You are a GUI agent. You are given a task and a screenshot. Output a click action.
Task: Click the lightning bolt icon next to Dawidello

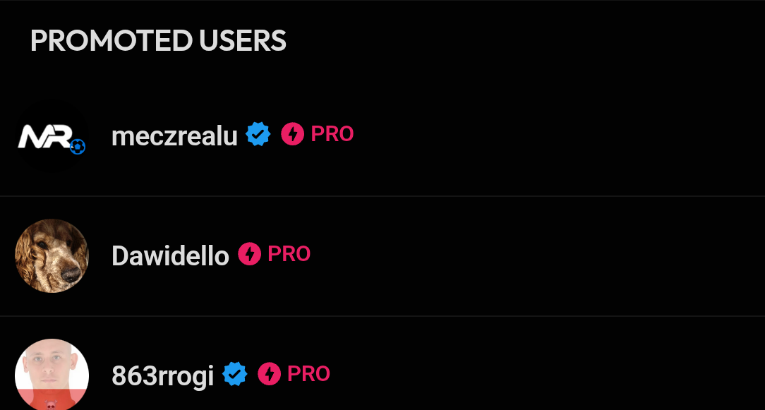click(x=249, y=254)
